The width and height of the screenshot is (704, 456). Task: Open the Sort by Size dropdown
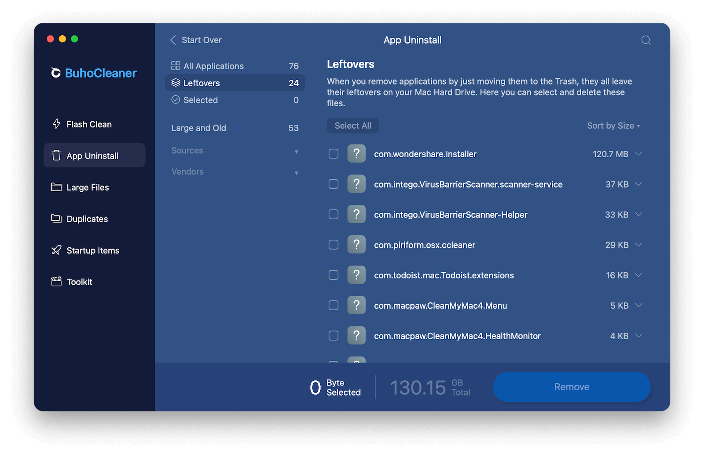pyautogui.click(x=613, y=126)
